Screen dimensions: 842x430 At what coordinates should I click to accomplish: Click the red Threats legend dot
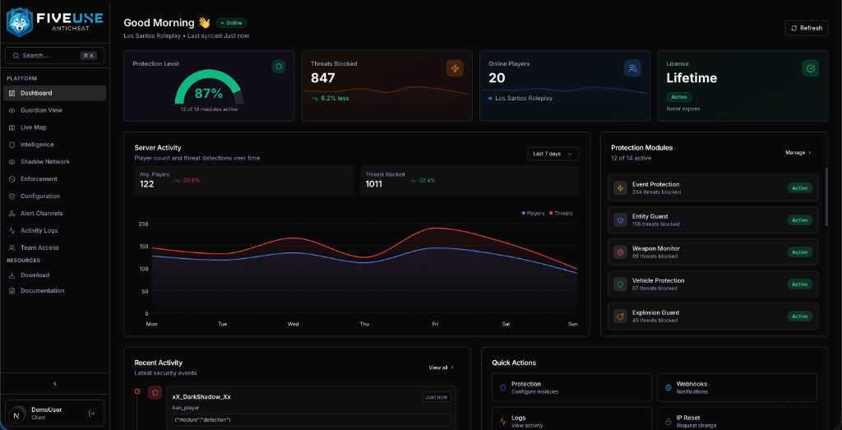coord(551,213)
